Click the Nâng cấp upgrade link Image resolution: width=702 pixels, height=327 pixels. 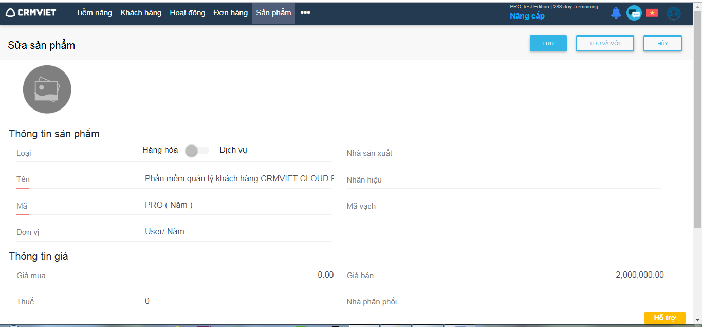click(x=527, y=16)
